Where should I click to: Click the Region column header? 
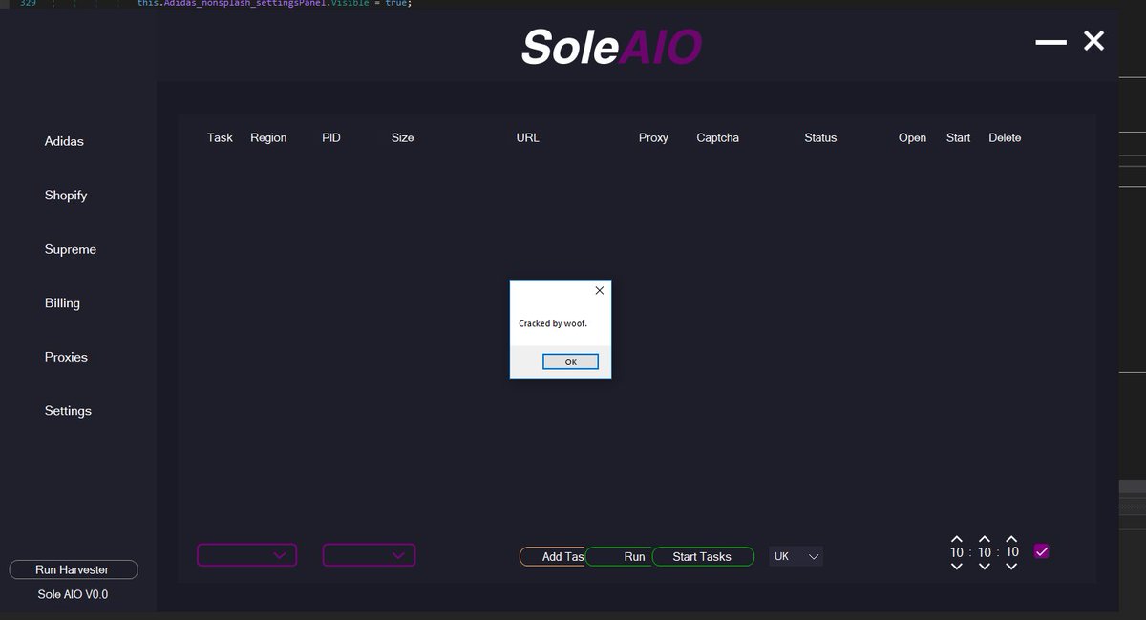[x=268, y=138]
